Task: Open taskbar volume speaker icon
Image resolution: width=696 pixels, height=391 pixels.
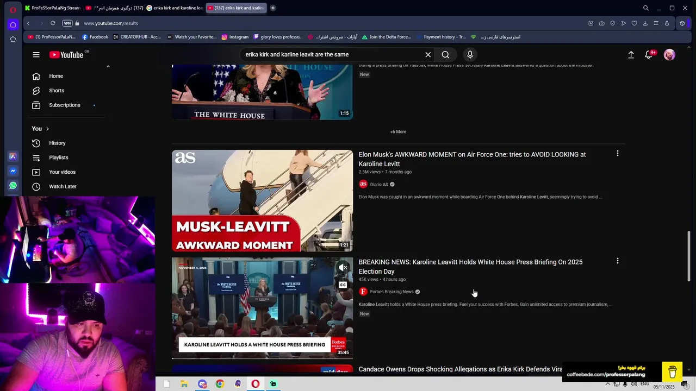Action: pos(634,384)
